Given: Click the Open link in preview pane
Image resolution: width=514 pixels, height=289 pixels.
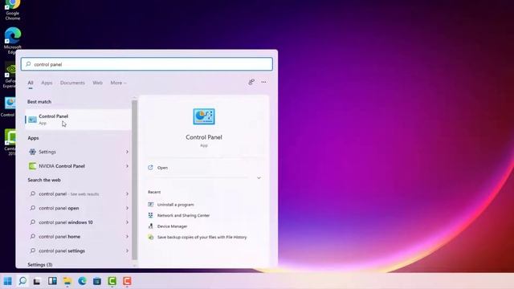Looking at the screenshot, I should (x=162, y=168).
